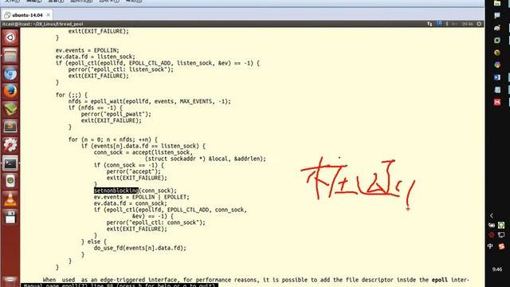Click 'do_use_fd(events[n].data.fd);' line
510x287 pixels.
[x=140, y=248]
